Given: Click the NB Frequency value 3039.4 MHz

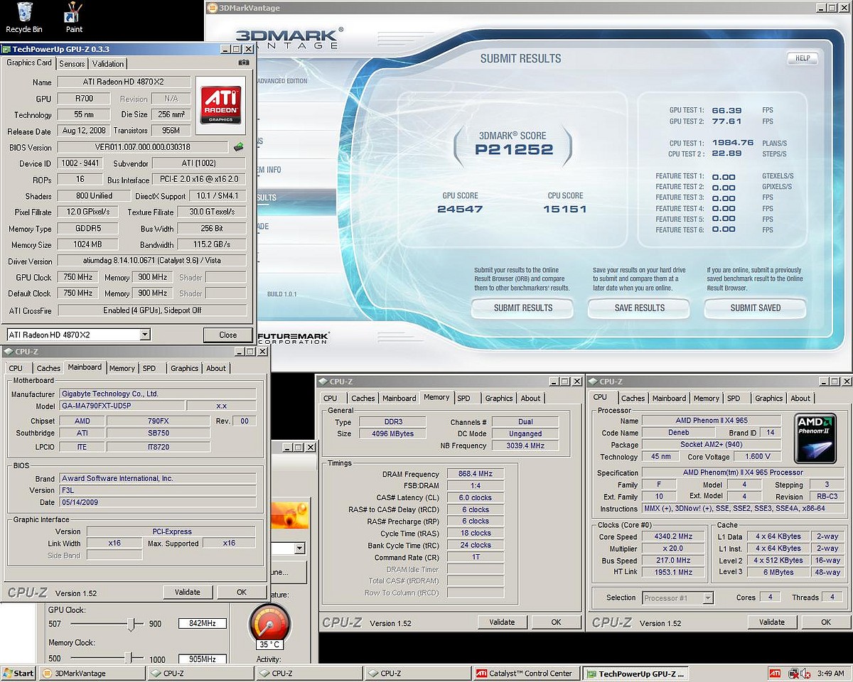Looking at the screenshot, I should (x=525, y=445).
